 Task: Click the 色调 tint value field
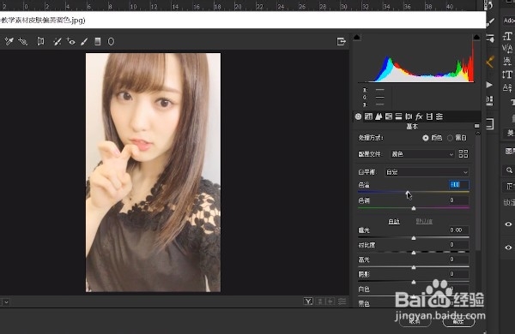(459, 200)
